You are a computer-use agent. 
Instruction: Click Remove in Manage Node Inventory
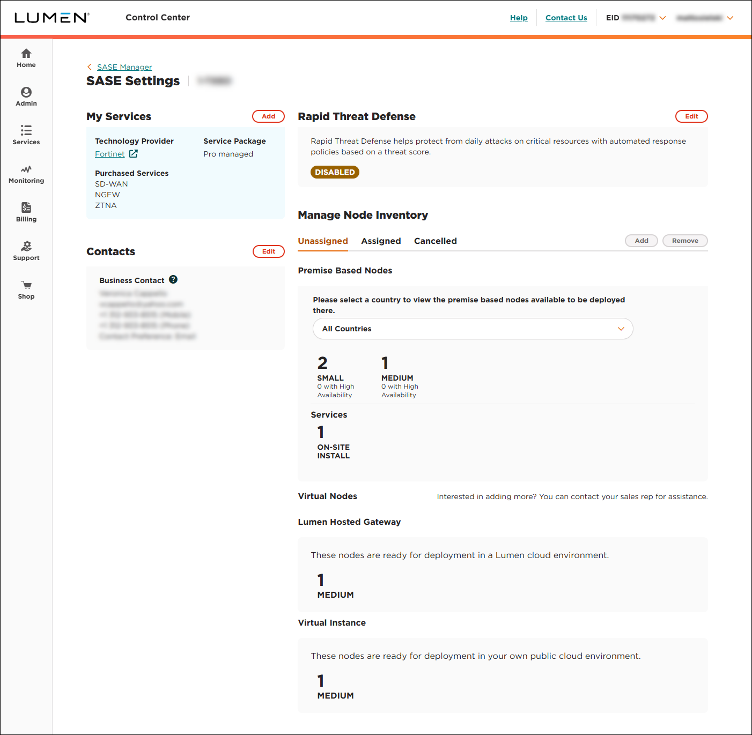[685, 241]
